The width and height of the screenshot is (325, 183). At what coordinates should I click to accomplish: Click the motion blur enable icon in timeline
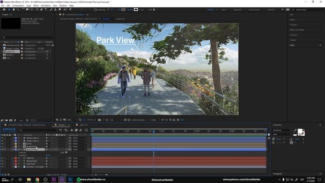tap(81, 130)
